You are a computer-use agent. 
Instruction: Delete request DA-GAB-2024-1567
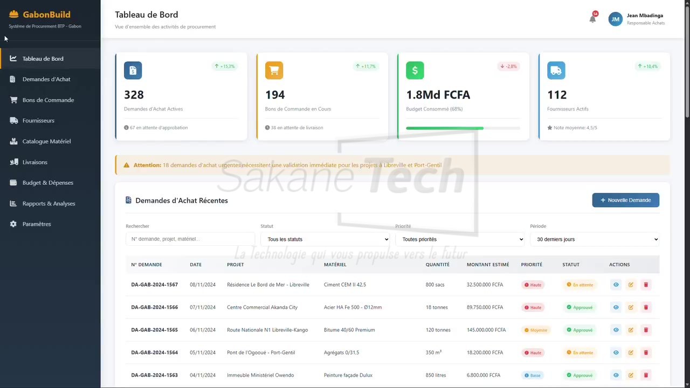point(646,285)
